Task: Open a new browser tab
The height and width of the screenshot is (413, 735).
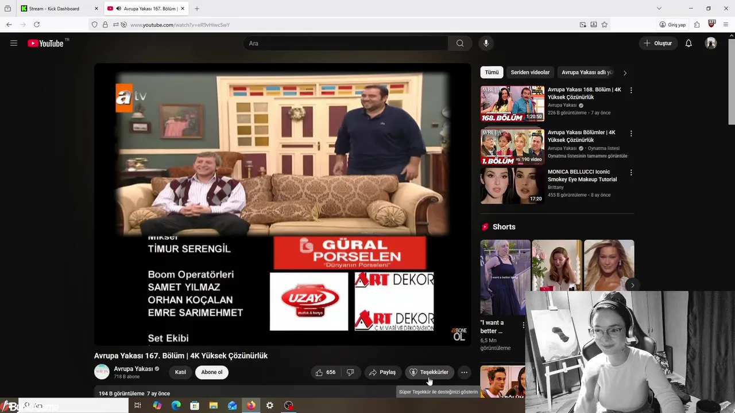Action: [x=197, y=9]
